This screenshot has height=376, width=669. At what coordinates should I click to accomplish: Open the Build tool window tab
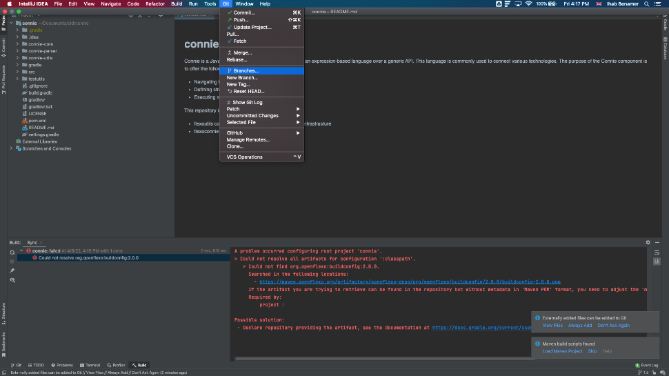[x=139, y=365]
